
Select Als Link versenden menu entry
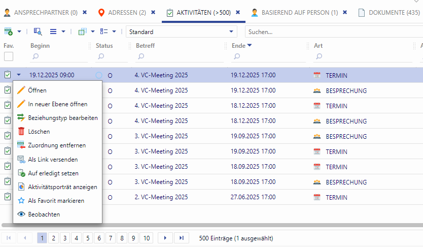[x=53, y=160]
